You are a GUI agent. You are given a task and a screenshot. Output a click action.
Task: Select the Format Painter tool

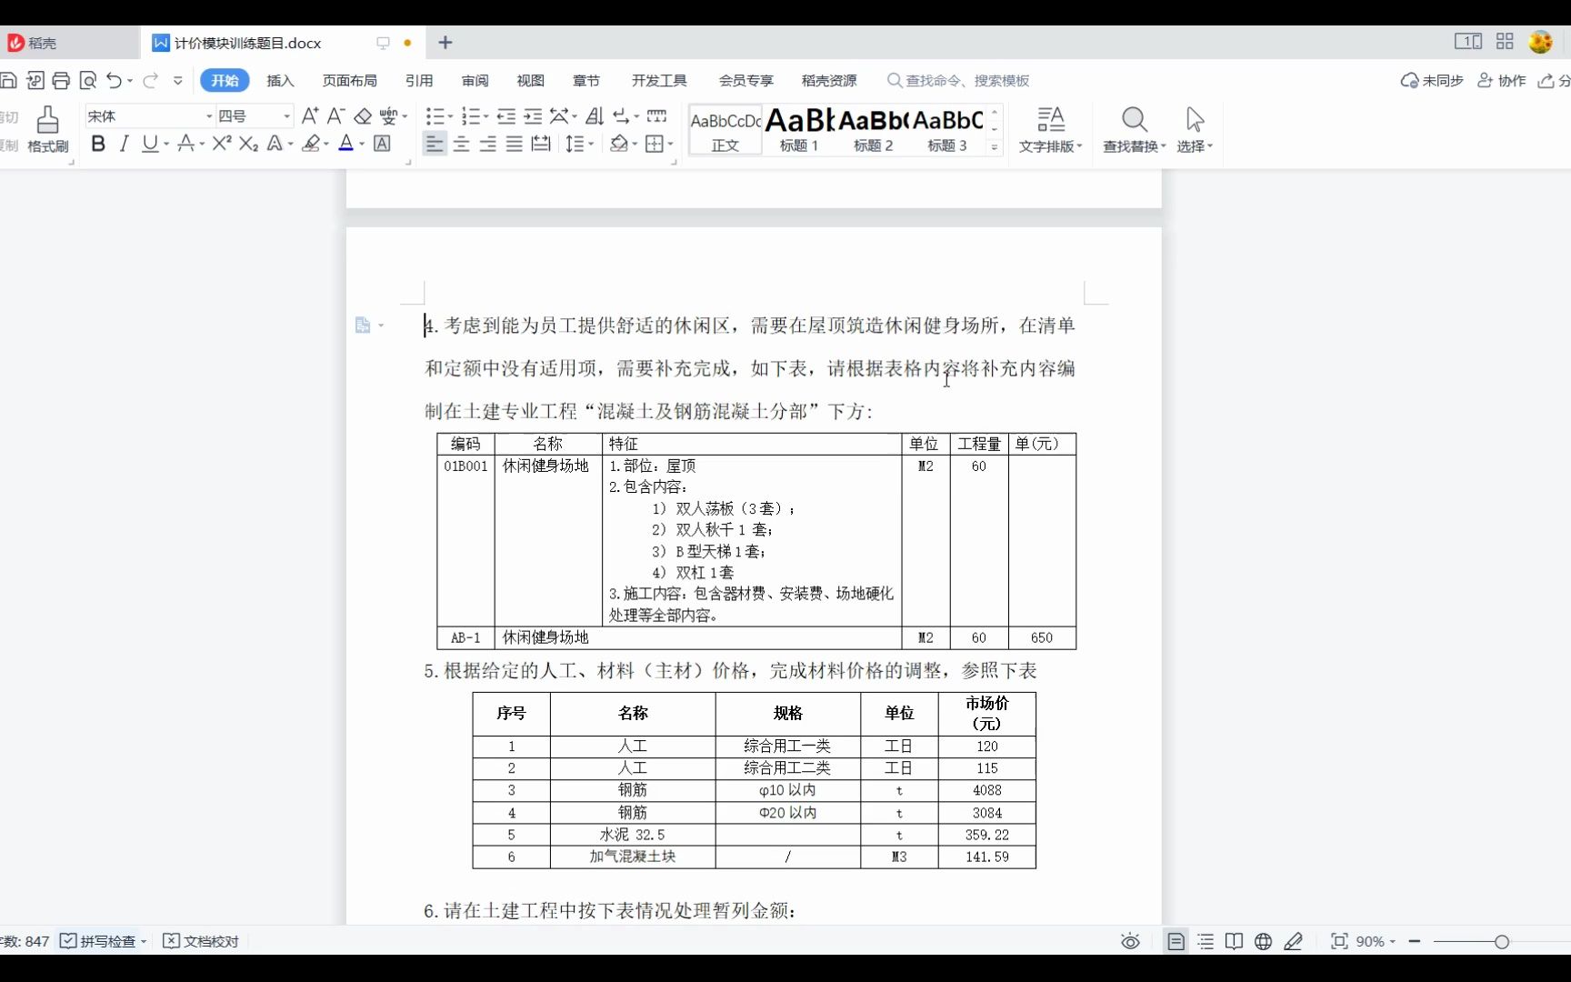click(47, 127)
